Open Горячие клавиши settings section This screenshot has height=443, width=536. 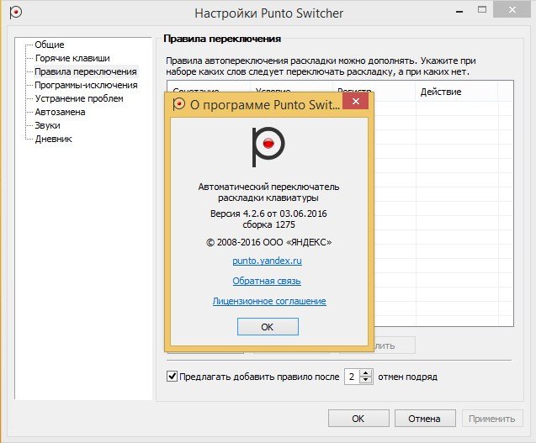(72, 58)
